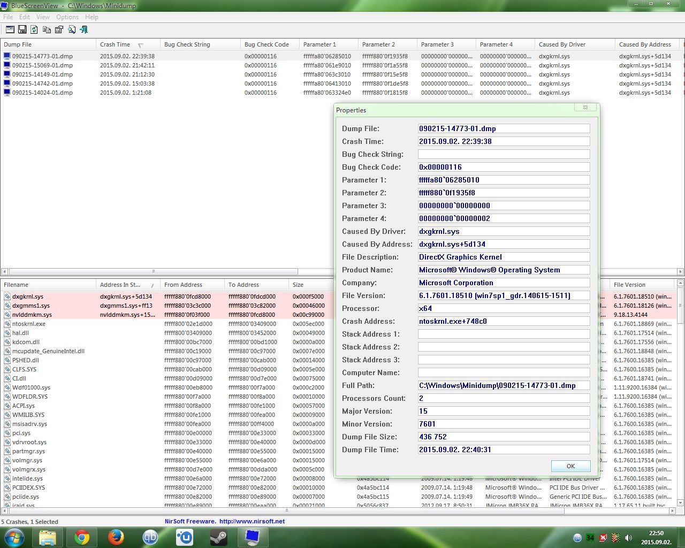Viewport: 685px width, 548px height.
Task: Close the Properties dialog with X
Action: click(x=585, y=107)
